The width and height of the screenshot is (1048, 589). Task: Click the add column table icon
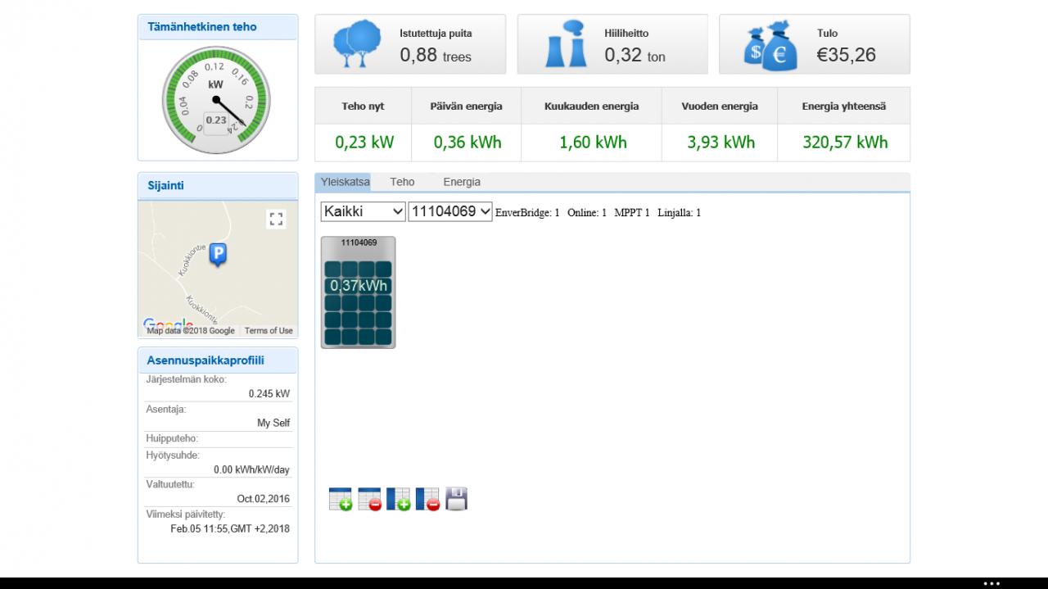tap(398, 499)
